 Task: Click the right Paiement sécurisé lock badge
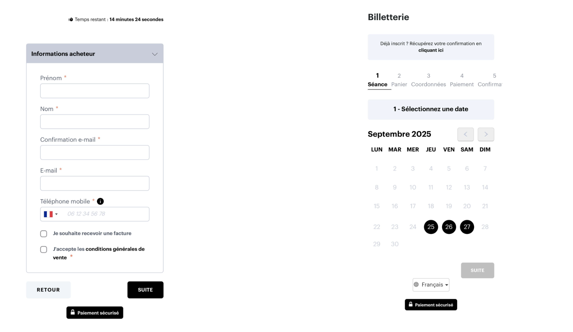coord(431,305)
